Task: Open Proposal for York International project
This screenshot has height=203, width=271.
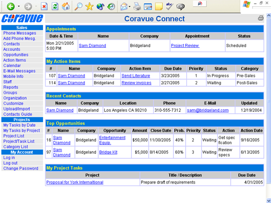Action: 75,182
